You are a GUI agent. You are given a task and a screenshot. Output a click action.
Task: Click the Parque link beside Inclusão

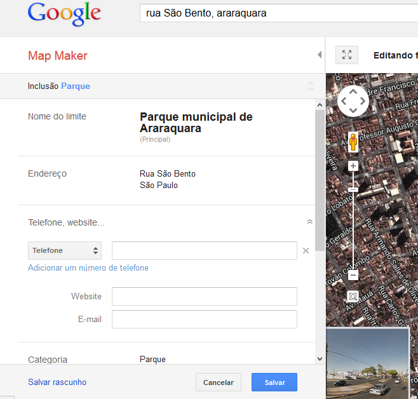76,86
